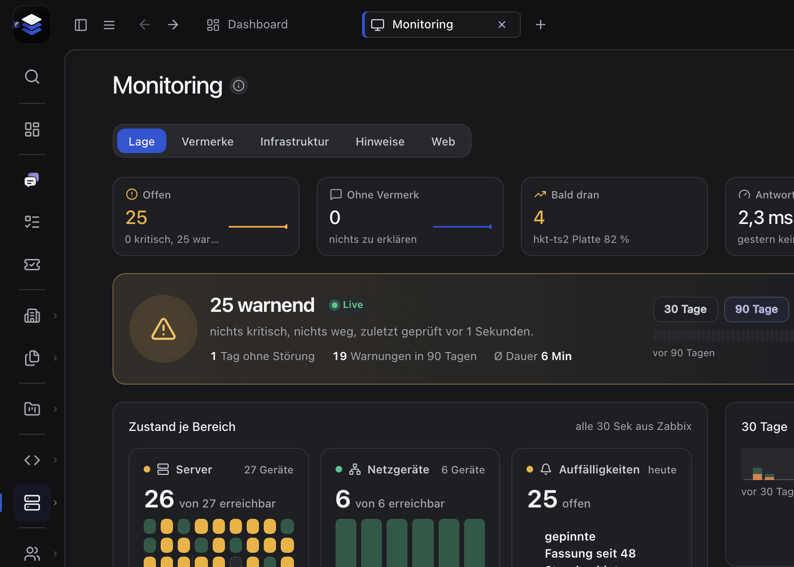Screen dimensions: 794x567
Task: Toggle the sidebar panel icon
Action: pos(81,25)
